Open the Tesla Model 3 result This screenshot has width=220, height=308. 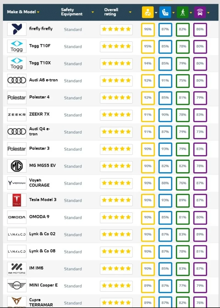(43, 200)
